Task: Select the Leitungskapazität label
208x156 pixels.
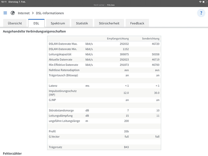Action: click(60, 54)
